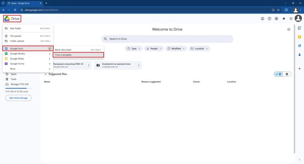Open the Trash section in sidebar
This screenshot has height=164, width=304.
pos(13,79)
